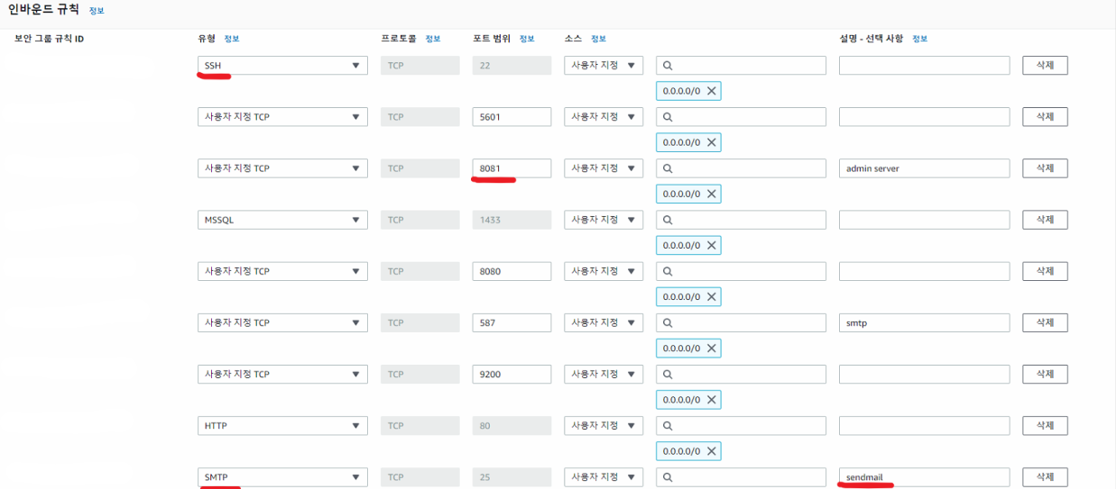Click the empty description field in MSSQL row
This screenshot has width=1116, height=489.
click(924, 220)
